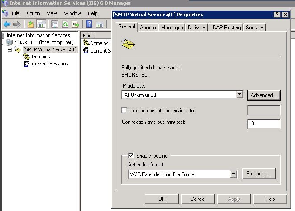
Task: Open the Active log format dropdown
Action: click(x=233, y=174)
